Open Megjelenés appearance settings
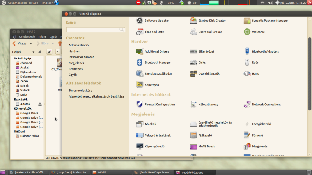 [255, 146]
